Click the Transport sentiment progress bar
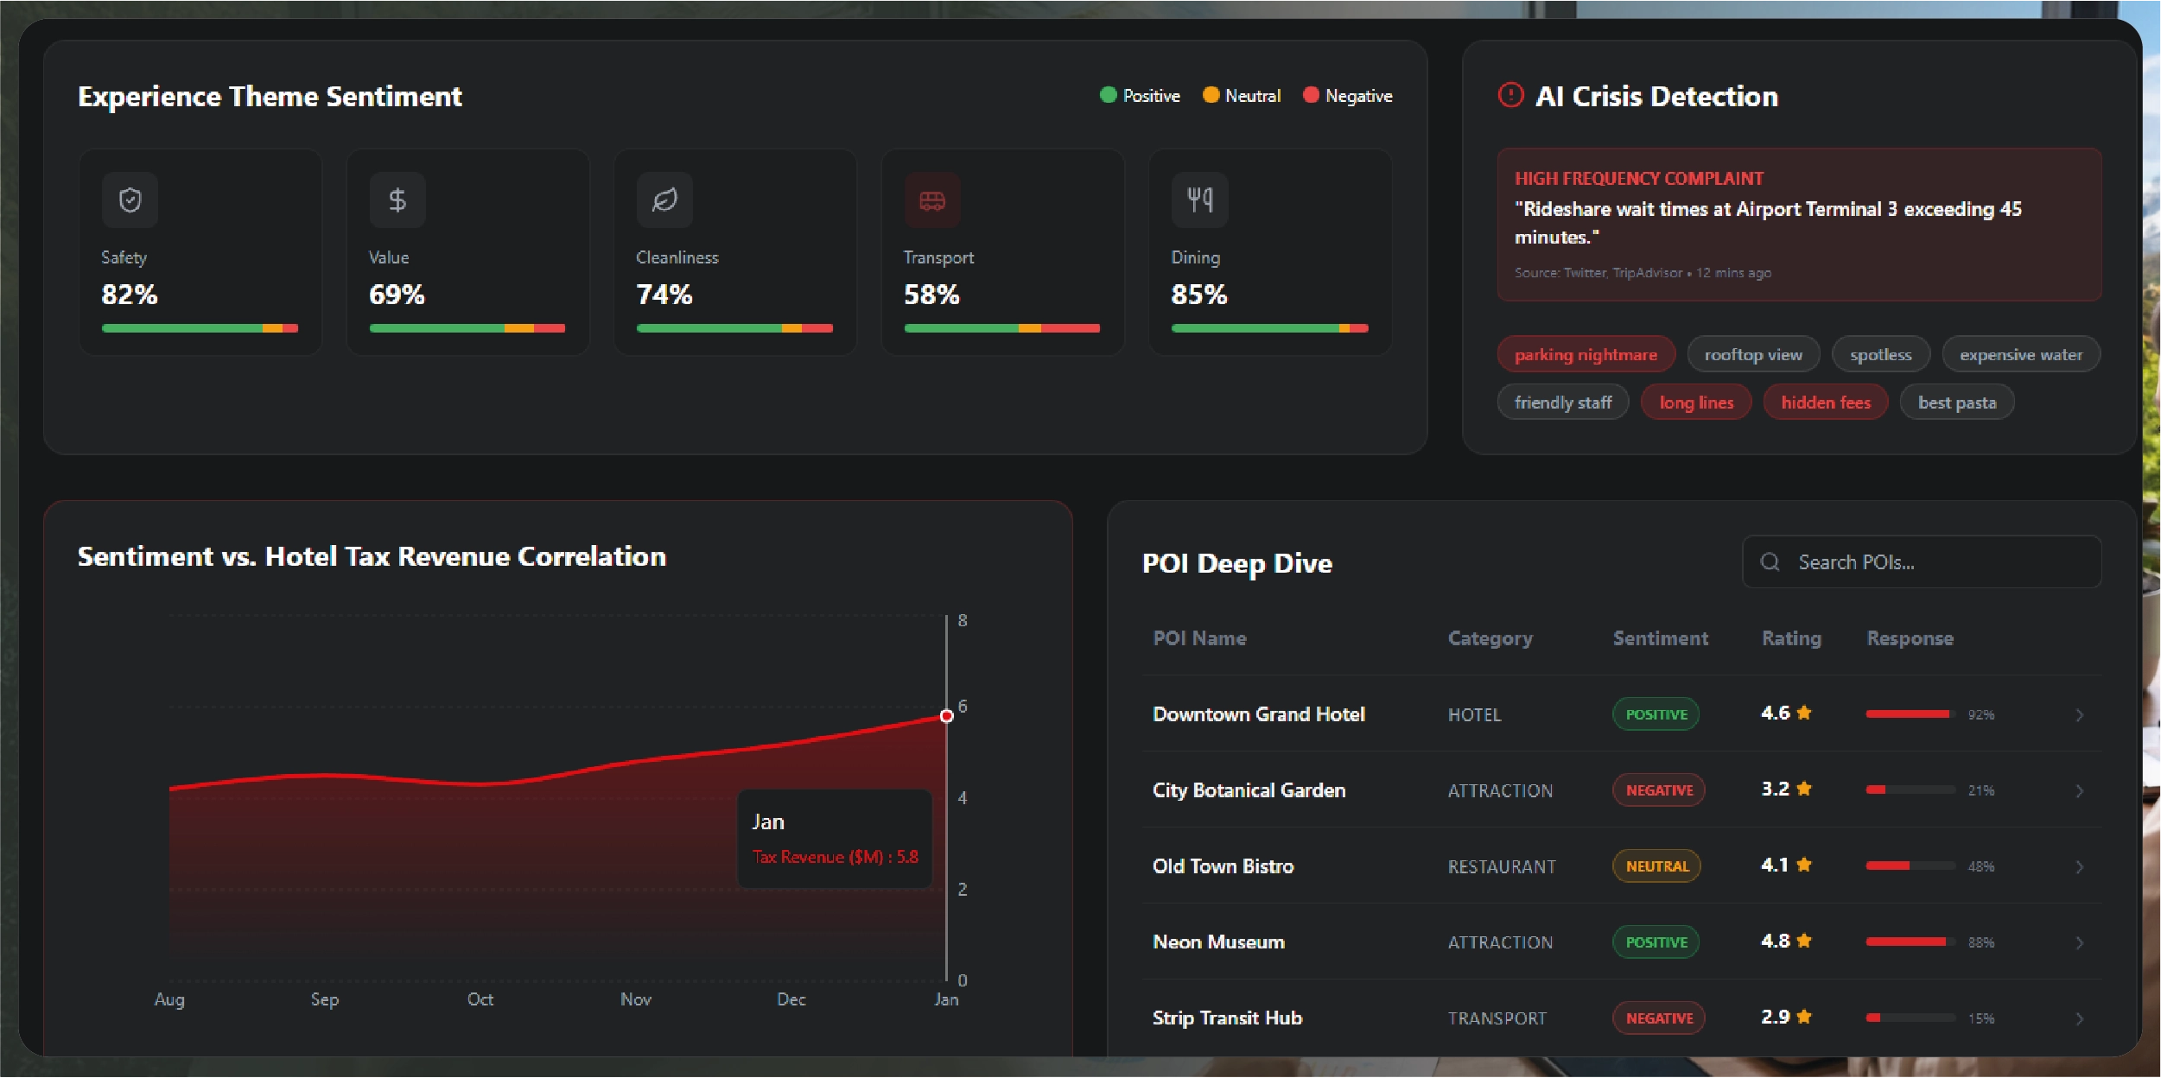 [1001, 328]
